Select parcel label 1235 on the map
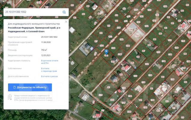The width and height of the screenshot is (191, 120). 158,52
